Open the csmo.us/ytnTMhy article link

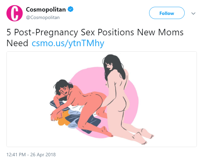[68, 43]
